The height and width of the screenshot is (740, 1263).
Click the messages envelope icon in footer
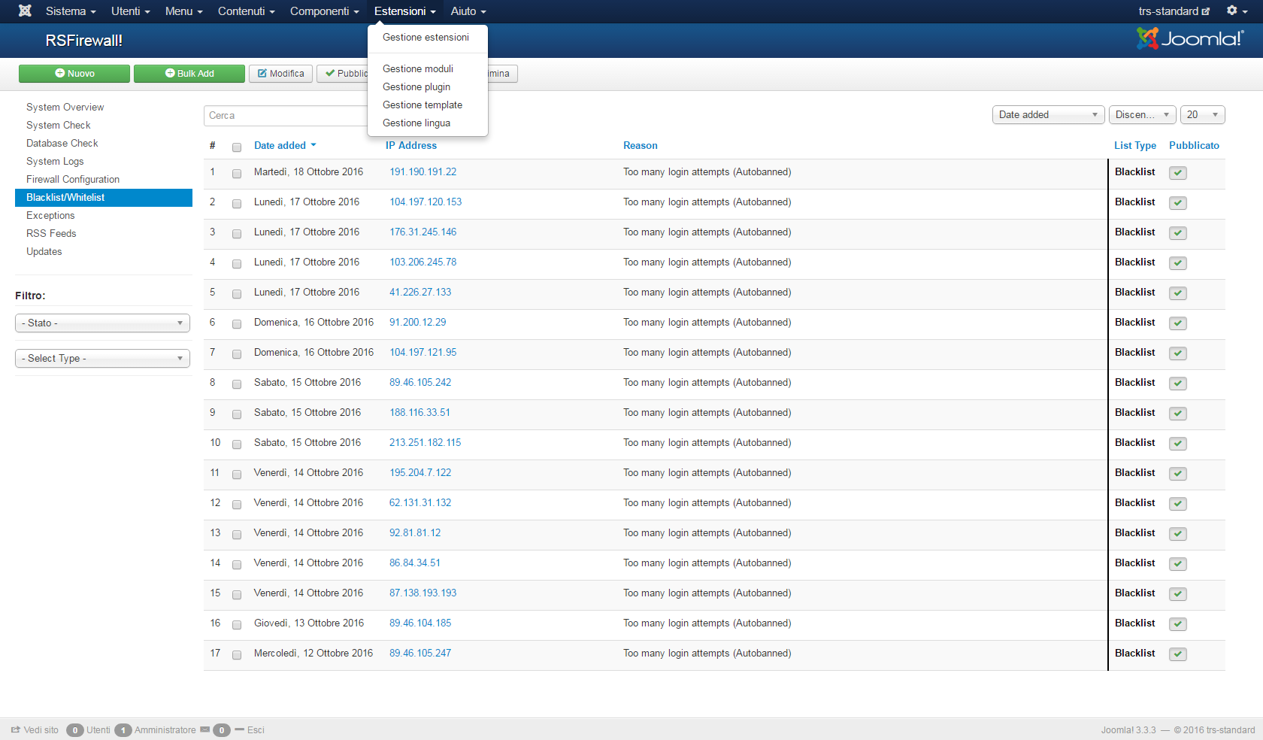pyautogui.click(x=204, y=729)
